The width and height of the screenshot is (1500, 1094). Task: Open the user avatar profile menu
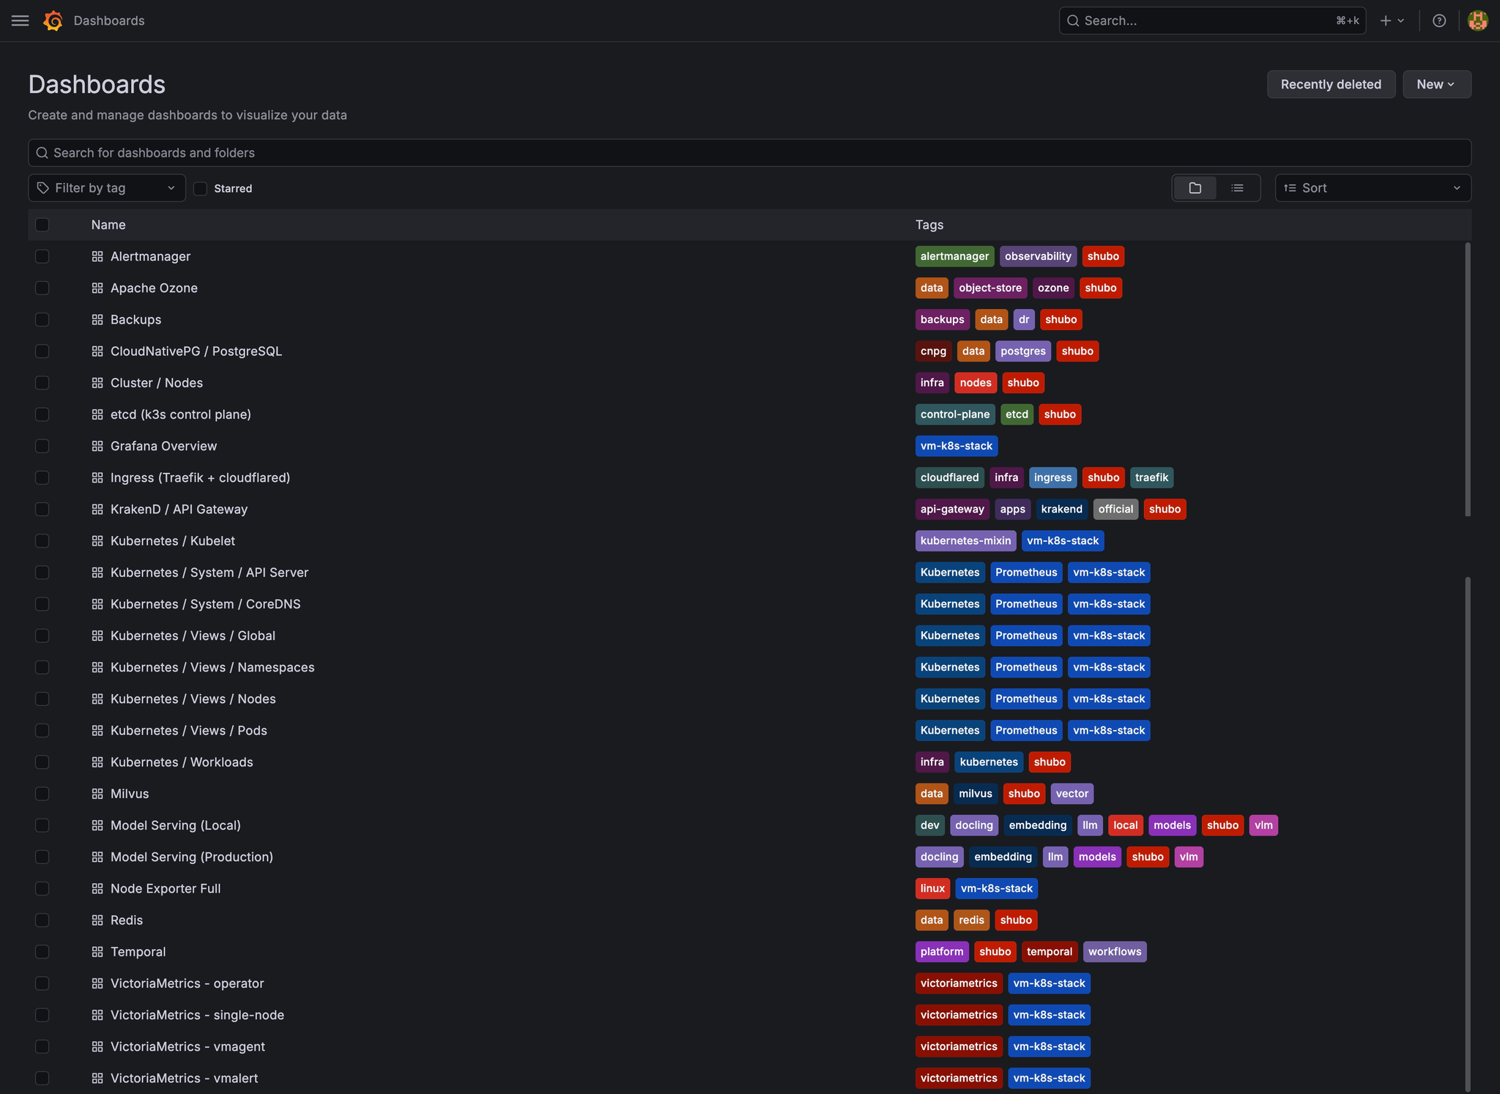pos(1477,21)
